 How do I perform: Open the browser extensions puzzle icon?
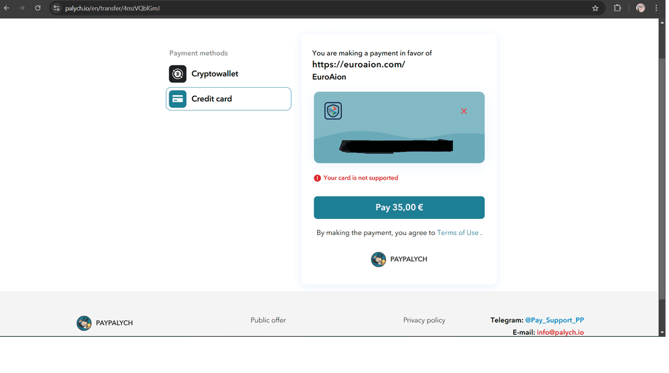617,8
